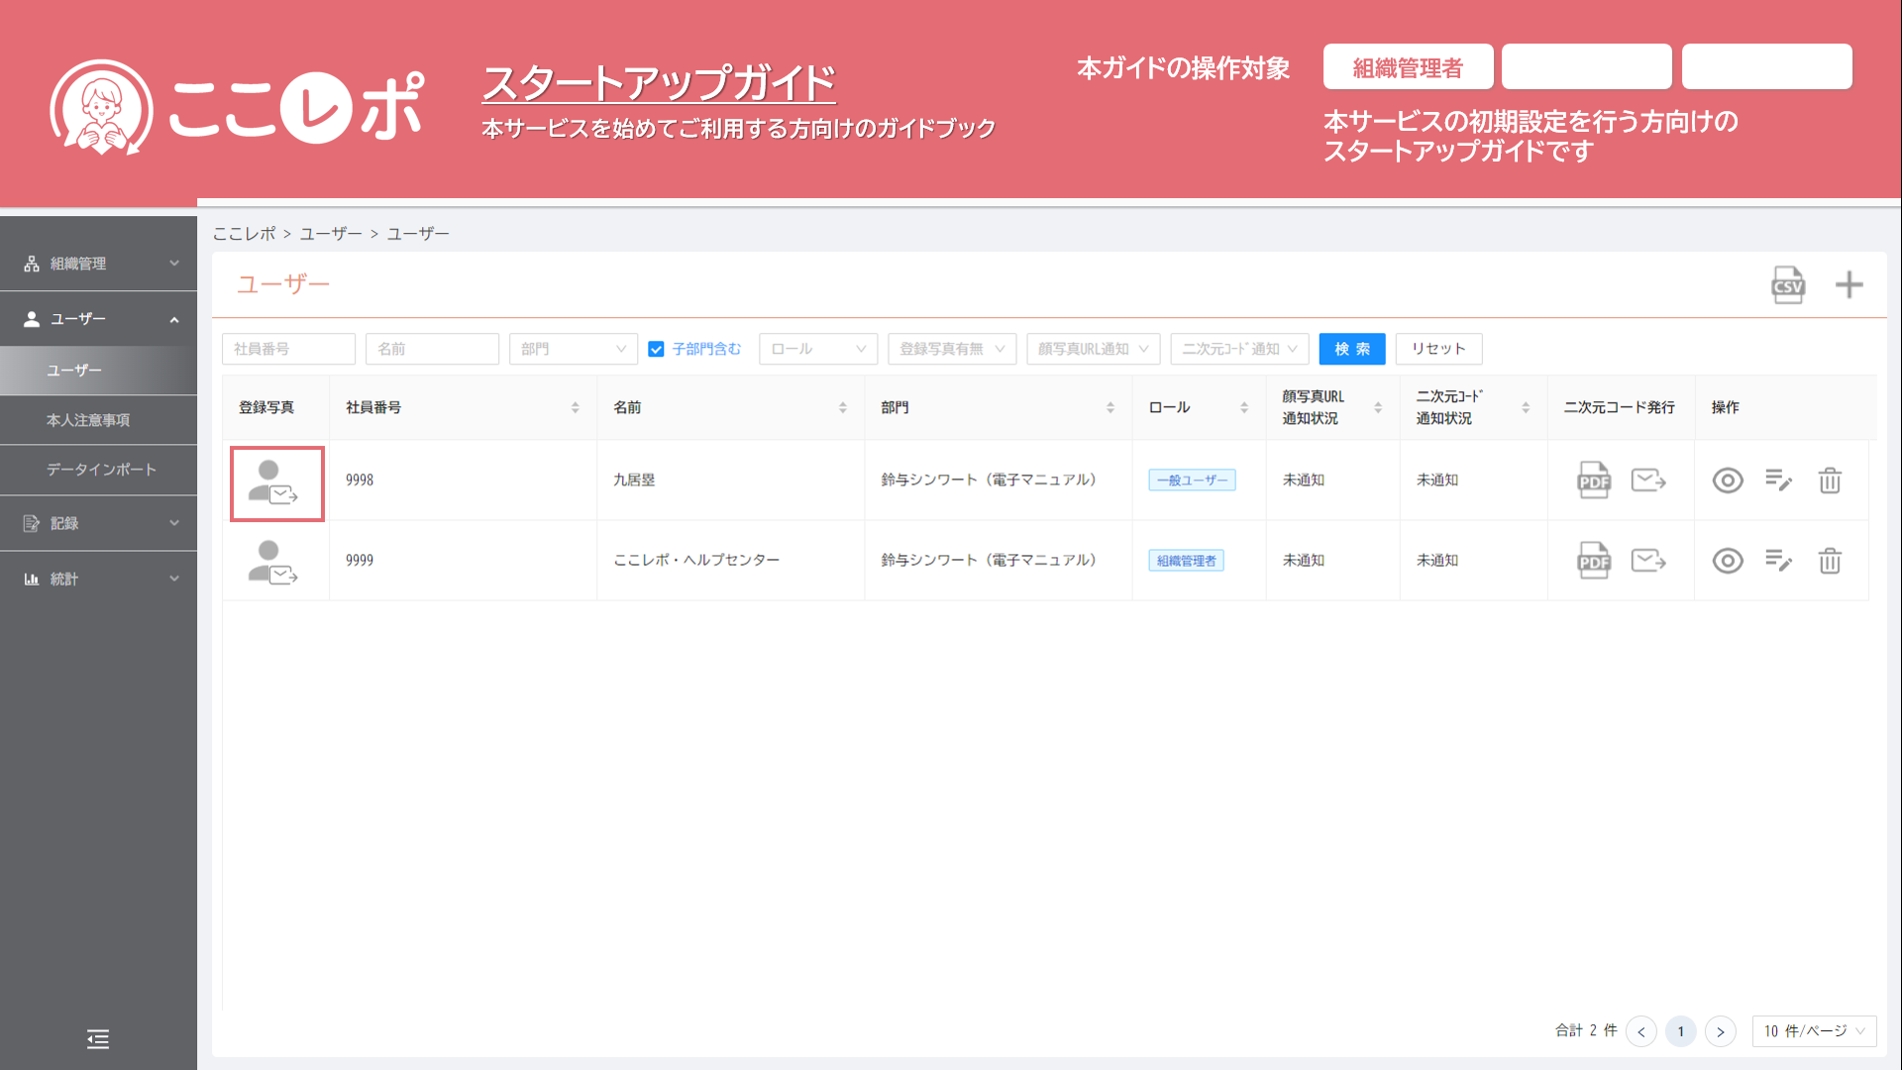Open the 登録写真有無 filter dropdown
The image size is (1902, 1070).
pos(951,349)
